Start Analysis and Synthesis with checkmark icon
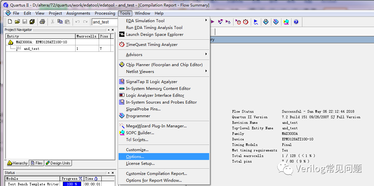The height and width of the screenshot is (186, 374). click(x=221, y=22)
